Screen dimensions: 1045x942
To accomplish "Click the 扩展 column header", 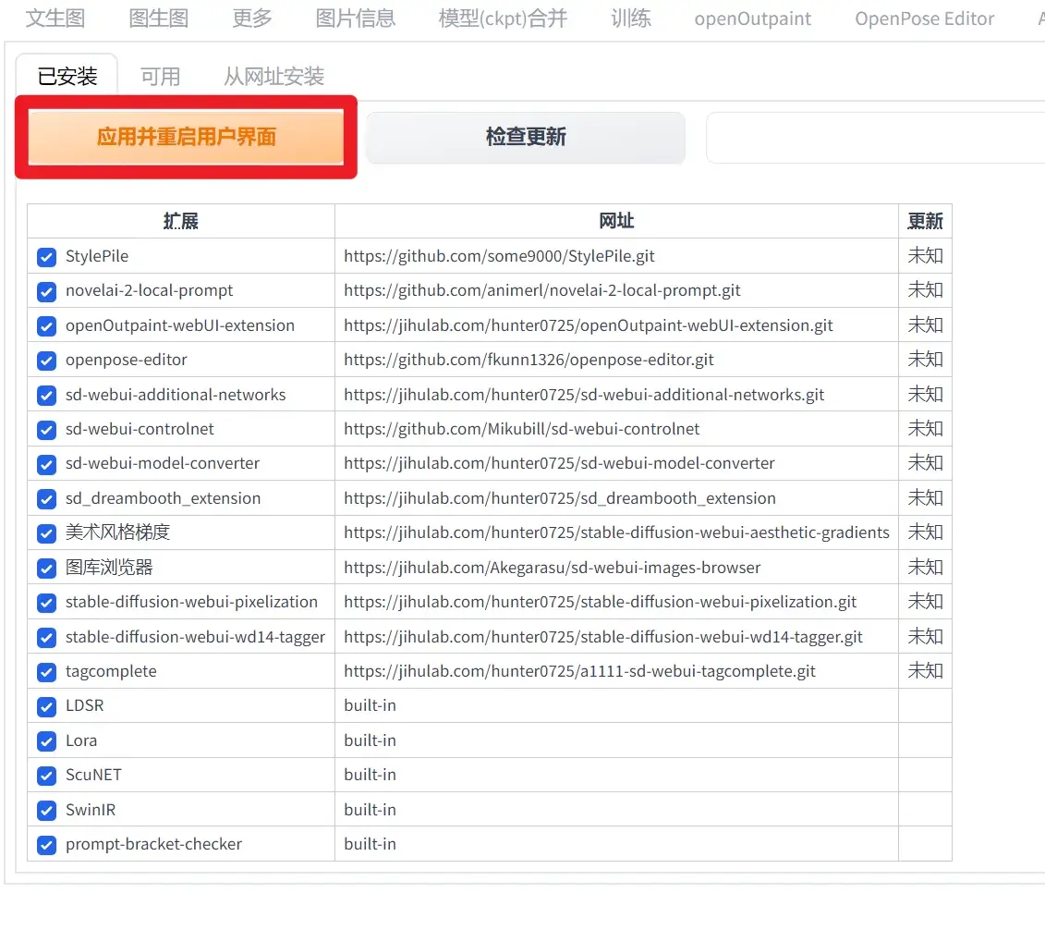I will coord(181,221).
